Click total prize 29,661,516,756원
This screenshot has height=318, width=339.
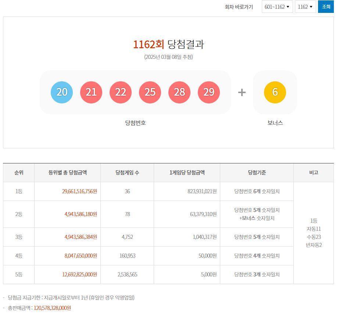(x=79, y=191)
